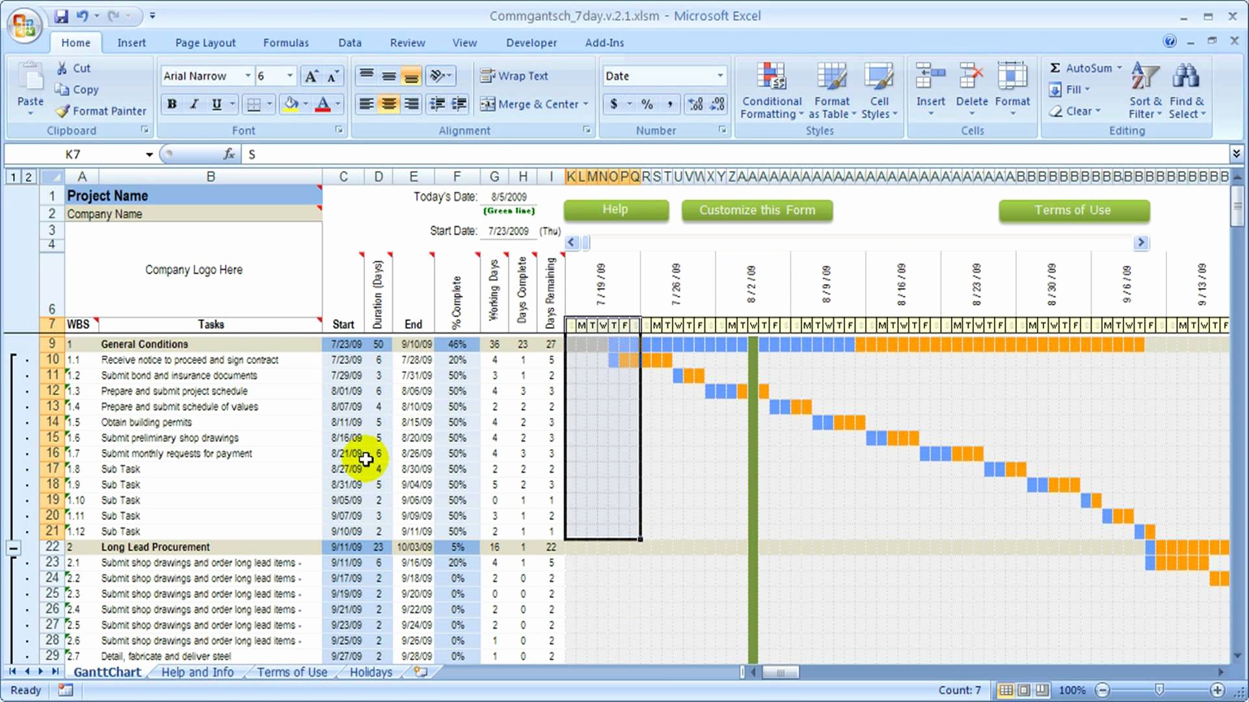
Task: Toggle Italic formatting
Action: tap(194, 104)
